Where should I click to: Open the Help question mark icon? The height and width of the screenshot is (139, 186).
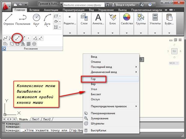[150, 5]
